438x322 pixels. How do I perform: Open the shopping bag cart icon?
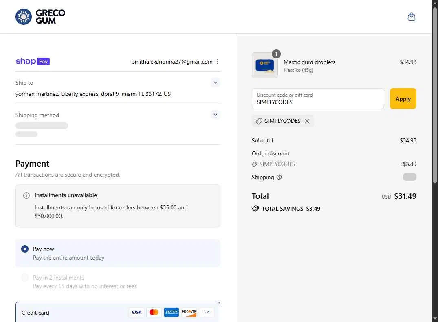(411, 17)
